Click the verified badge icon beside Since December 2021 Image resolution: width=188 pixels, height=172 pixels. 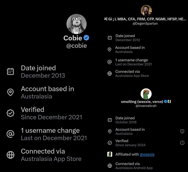(11, 113)
